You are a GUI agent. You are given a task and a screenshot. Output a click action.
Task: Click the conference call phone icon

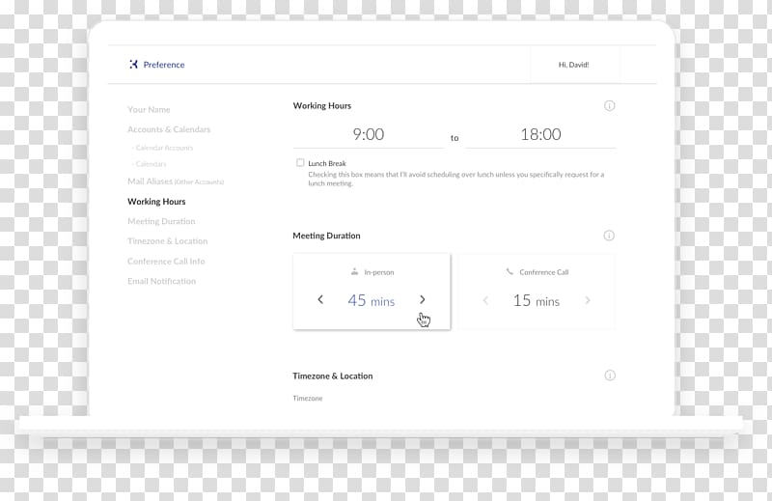[x=510, y=272]
